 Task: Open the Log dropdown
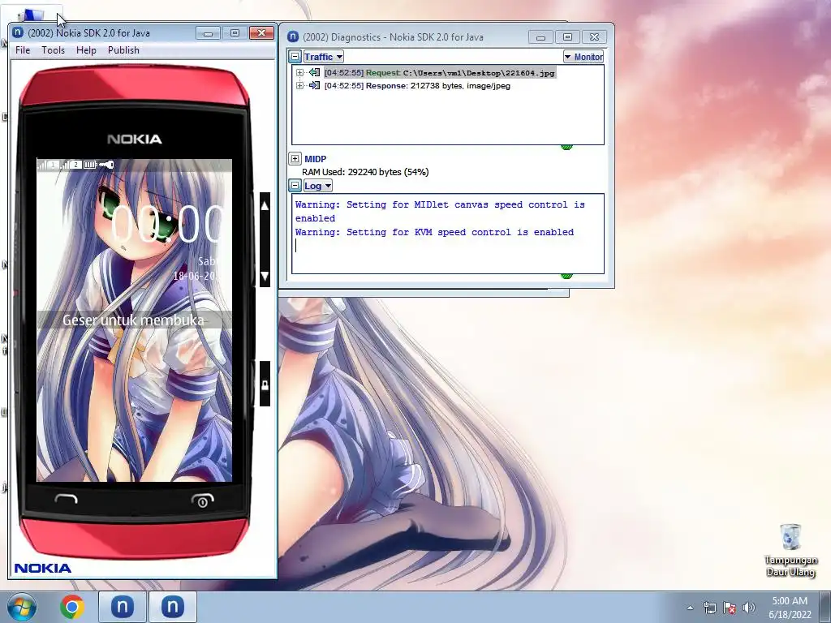pos(317,186)
